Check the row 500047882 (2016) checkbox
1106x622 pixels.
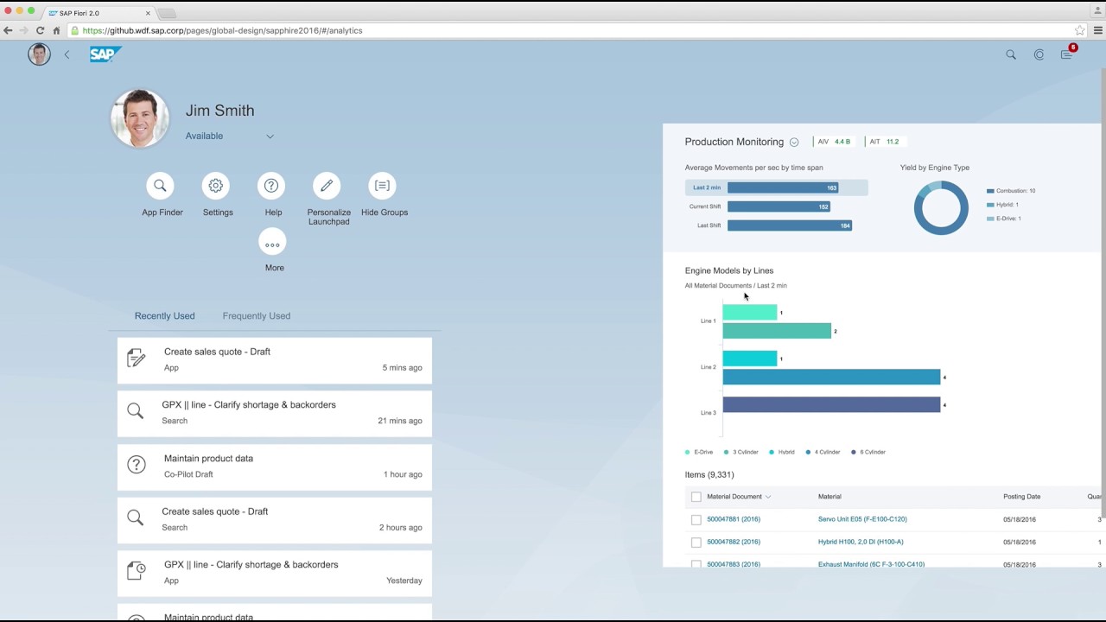(696, 543)
